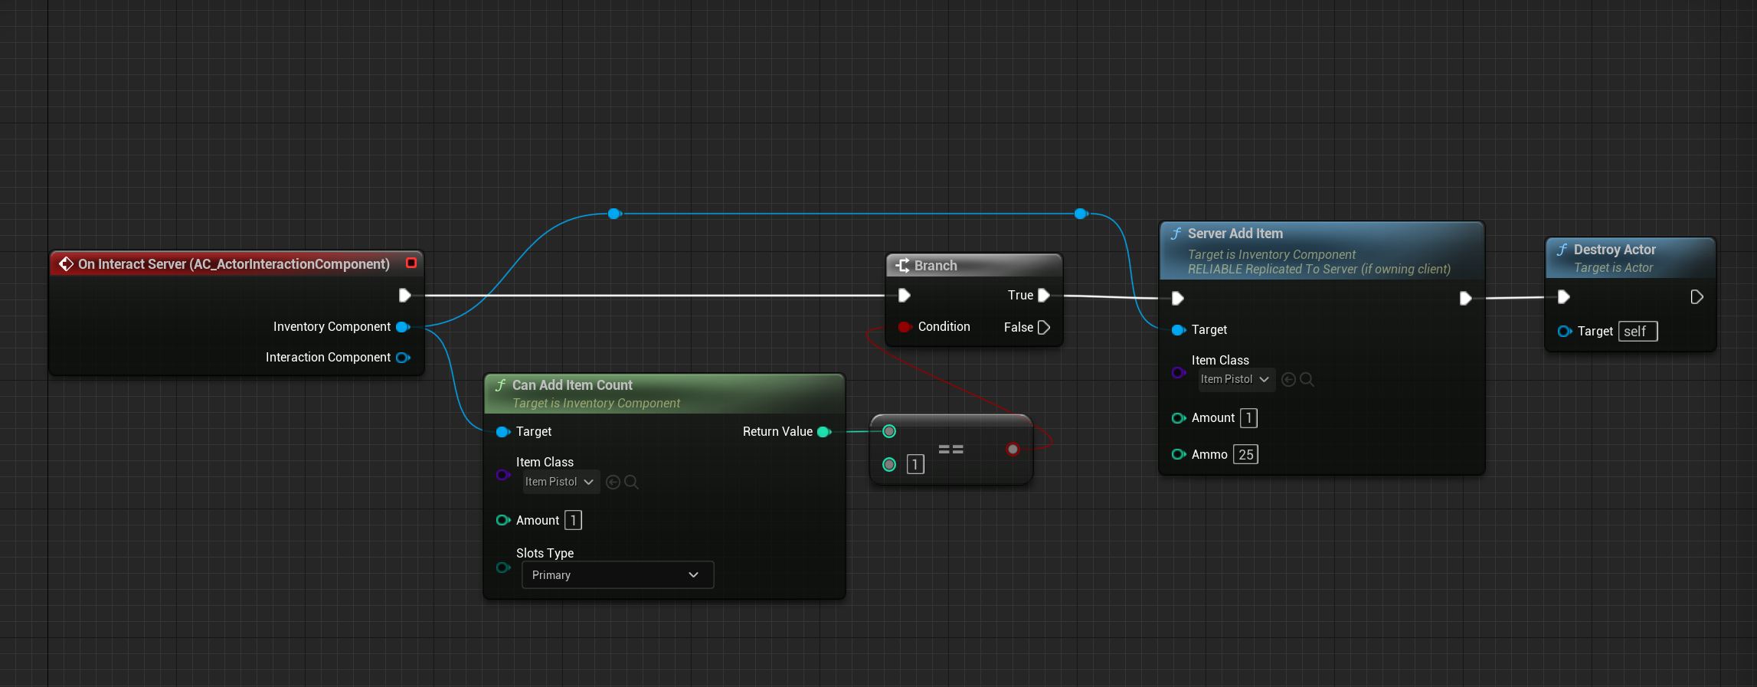This screenshot has width=1757, height=687.
Task: Click the Amount pin on Server Add Item
Action: click(1179, 418)
